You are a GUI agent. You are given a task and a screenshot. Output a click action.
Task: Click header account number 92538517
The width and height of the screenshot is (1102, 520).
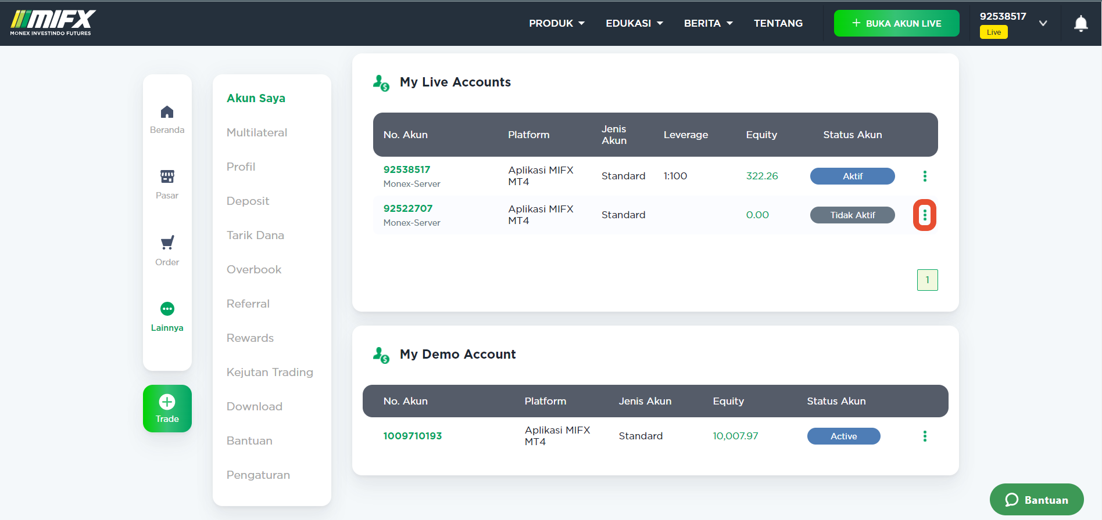[1003, 16]
